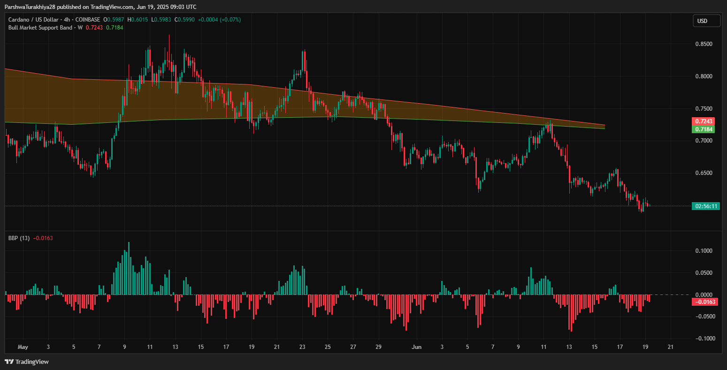The width and height of the screenshot is (727, 370).
Task: Click the 21 date label at axis end
Action: point(670,347)
